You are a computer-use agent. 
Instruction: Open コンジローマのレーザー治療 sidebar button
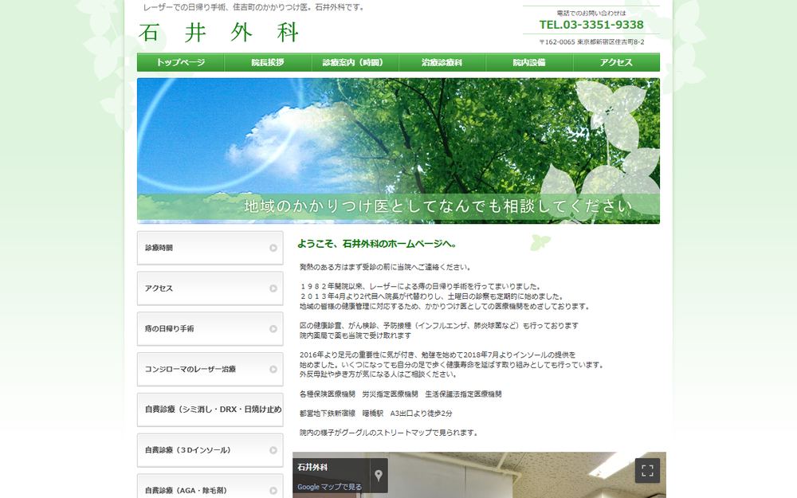[210, 369]
